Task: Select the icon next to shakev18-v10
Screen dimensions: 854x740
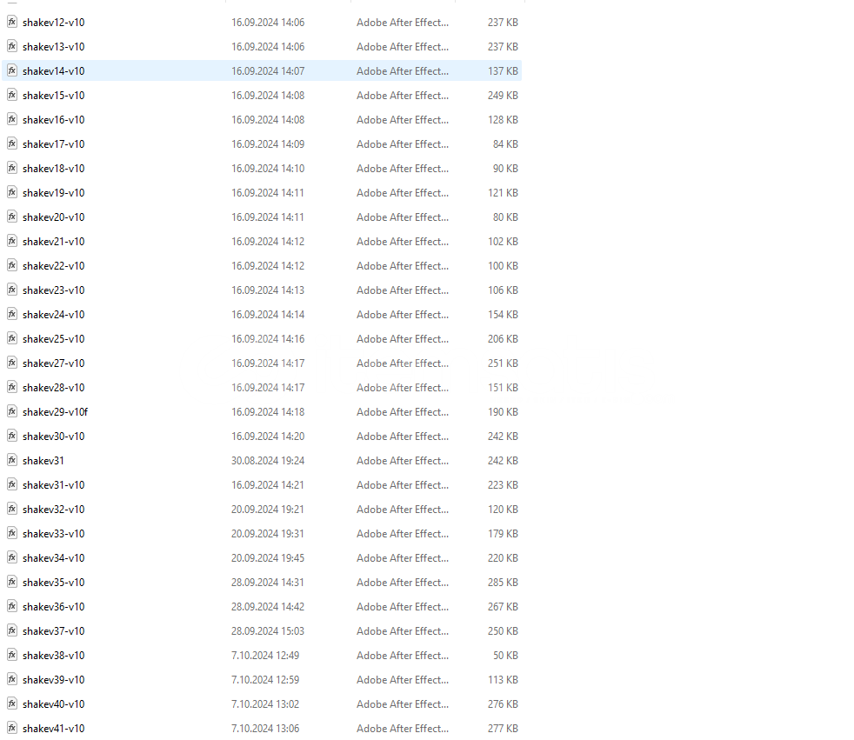Action: (x=12, y=168)
